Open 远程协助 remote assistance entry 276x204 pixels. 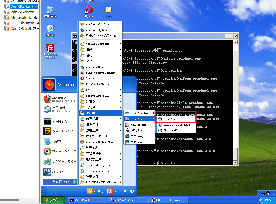[100, 148]
